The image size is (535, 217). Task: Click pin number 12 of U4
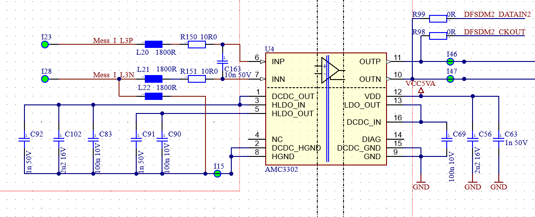[397, 92]
